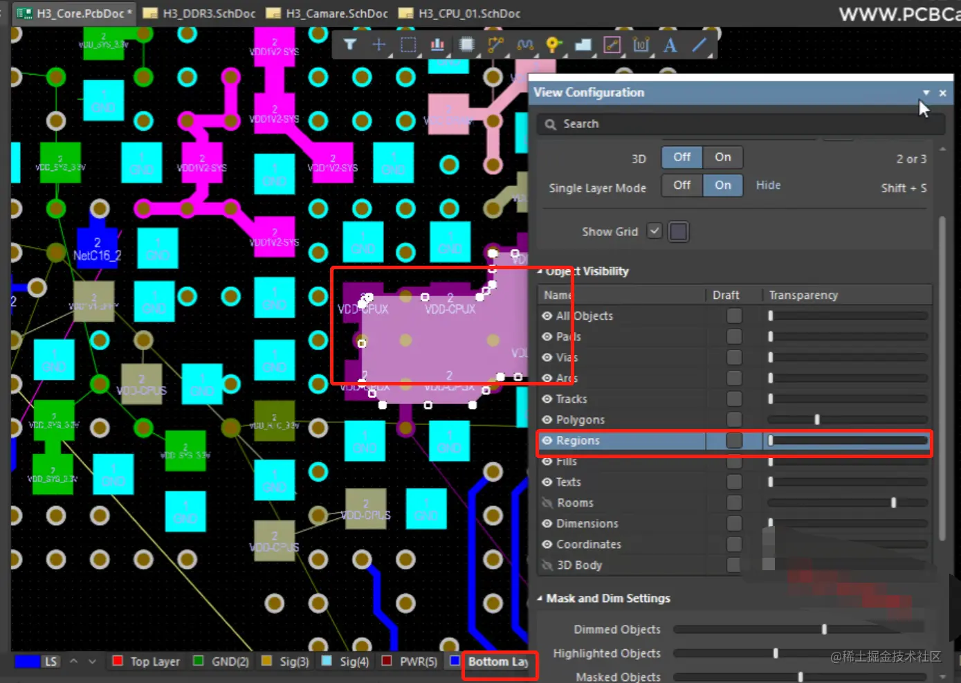Select the Sig(4) layer tab
This screenshot has height=683, width=961.
(x=345, y=662)
